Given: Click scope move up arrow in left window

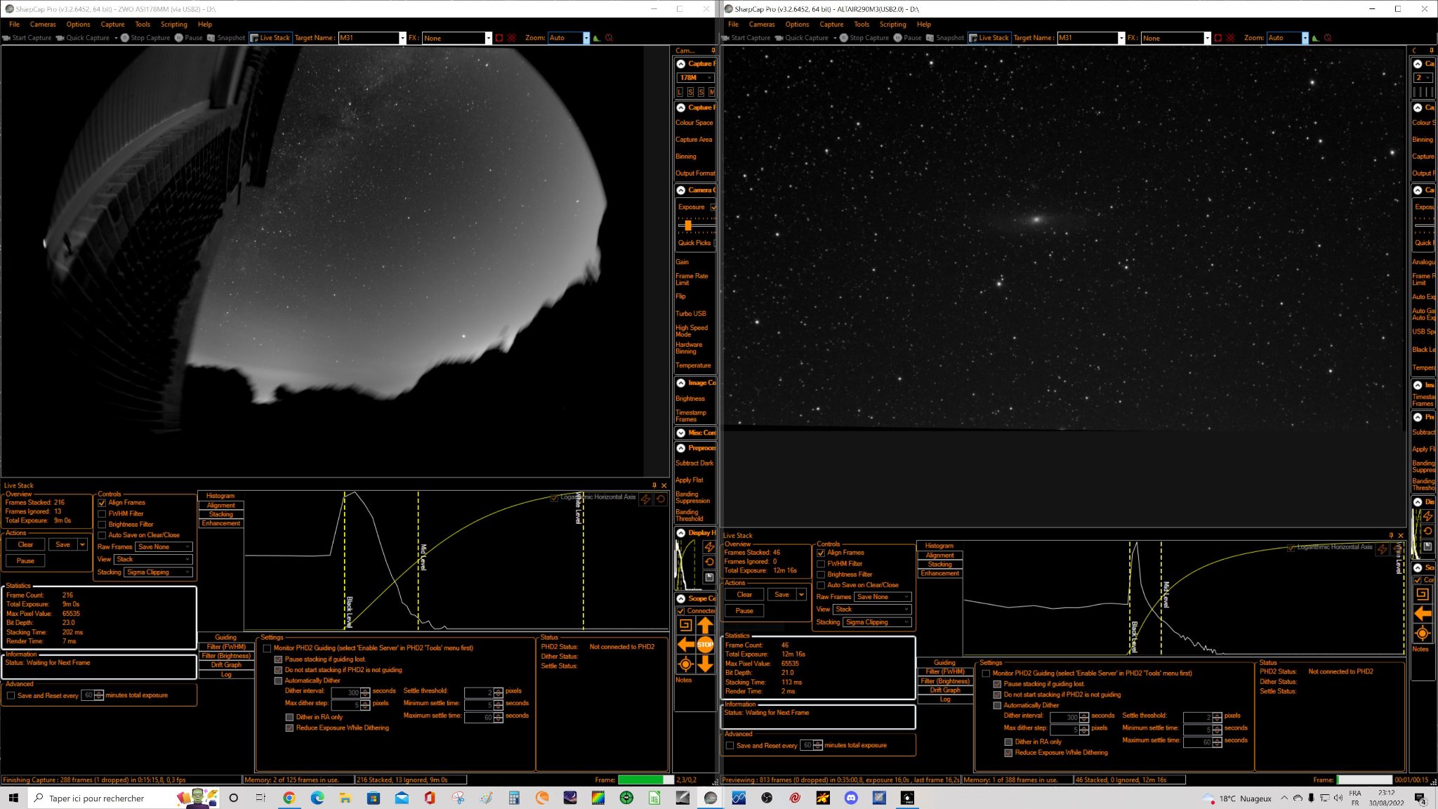Looking at the screenshot, I should [705, 625].
